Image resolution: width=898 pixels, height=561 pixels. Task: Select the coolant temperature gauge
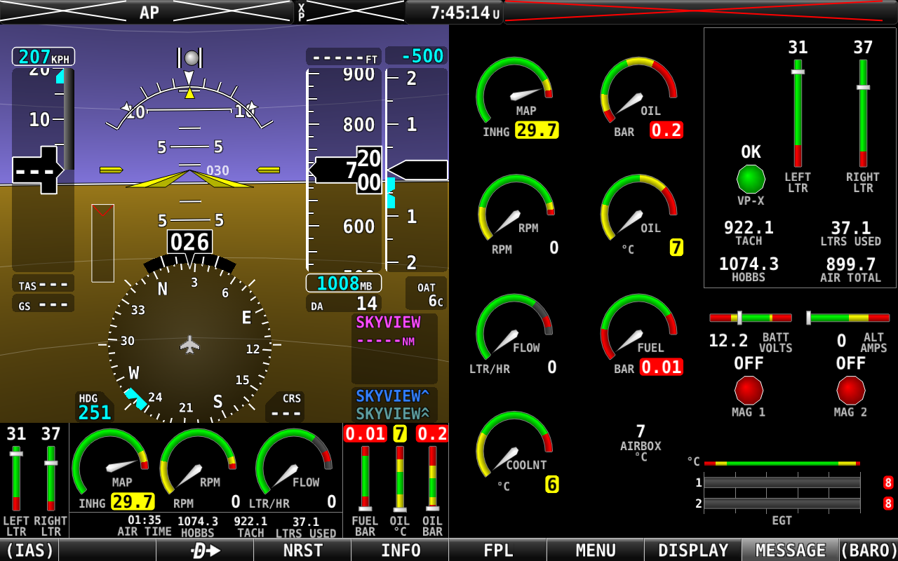coord(514,450)
